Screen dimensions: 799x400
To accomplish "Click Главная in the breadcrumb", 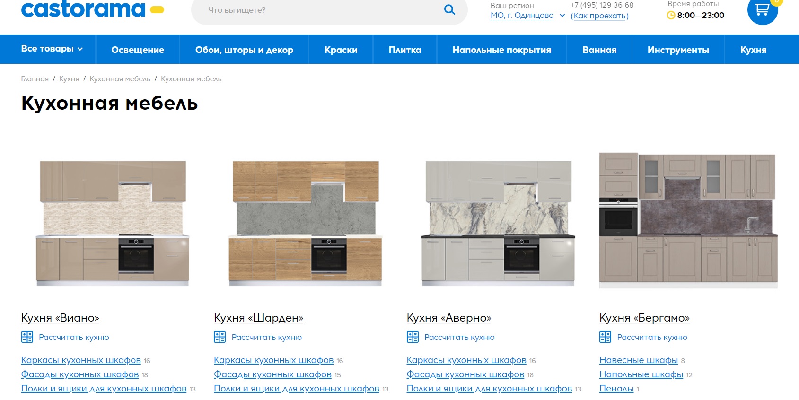I will 35,79.
